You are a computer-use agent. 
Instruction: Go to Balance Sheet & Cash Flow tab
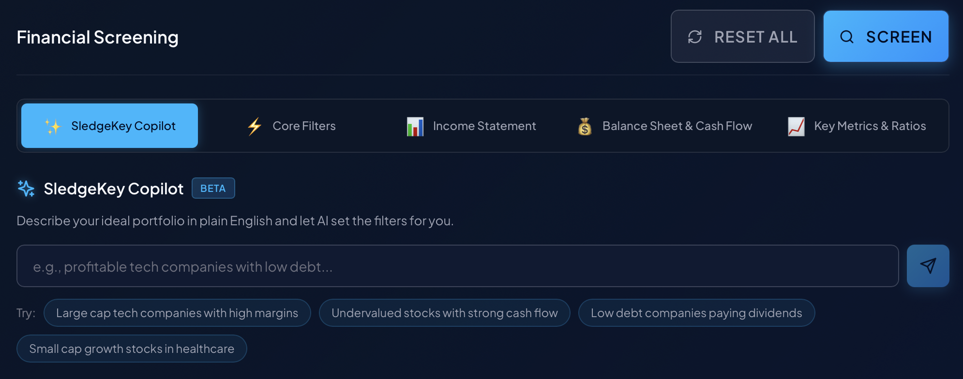(677, 126)
